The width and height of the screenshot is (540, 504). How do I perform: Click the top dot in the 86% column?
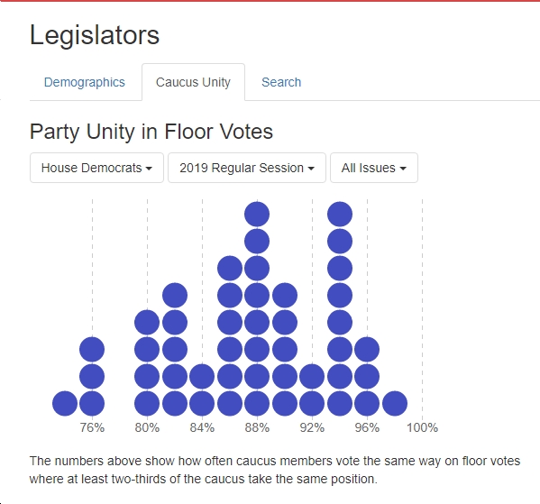[x=230, y=269]
